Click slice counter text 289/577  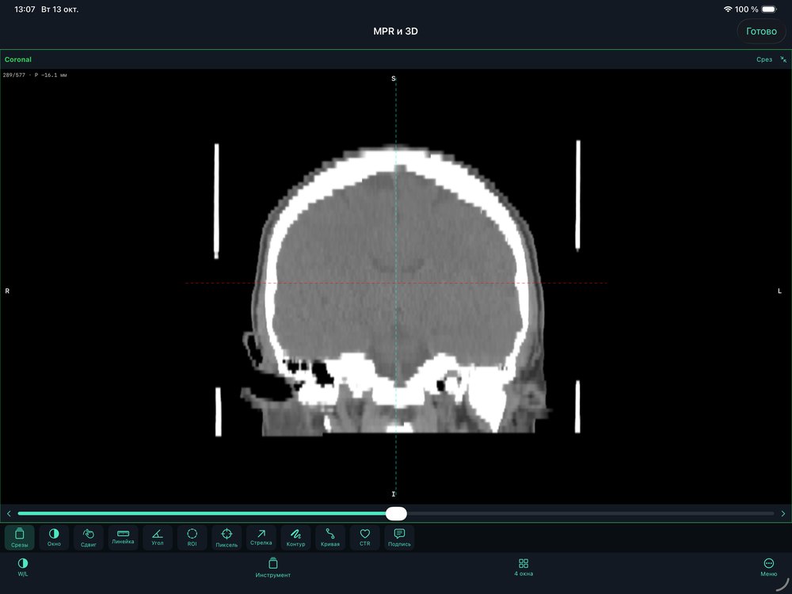(13, 75)
